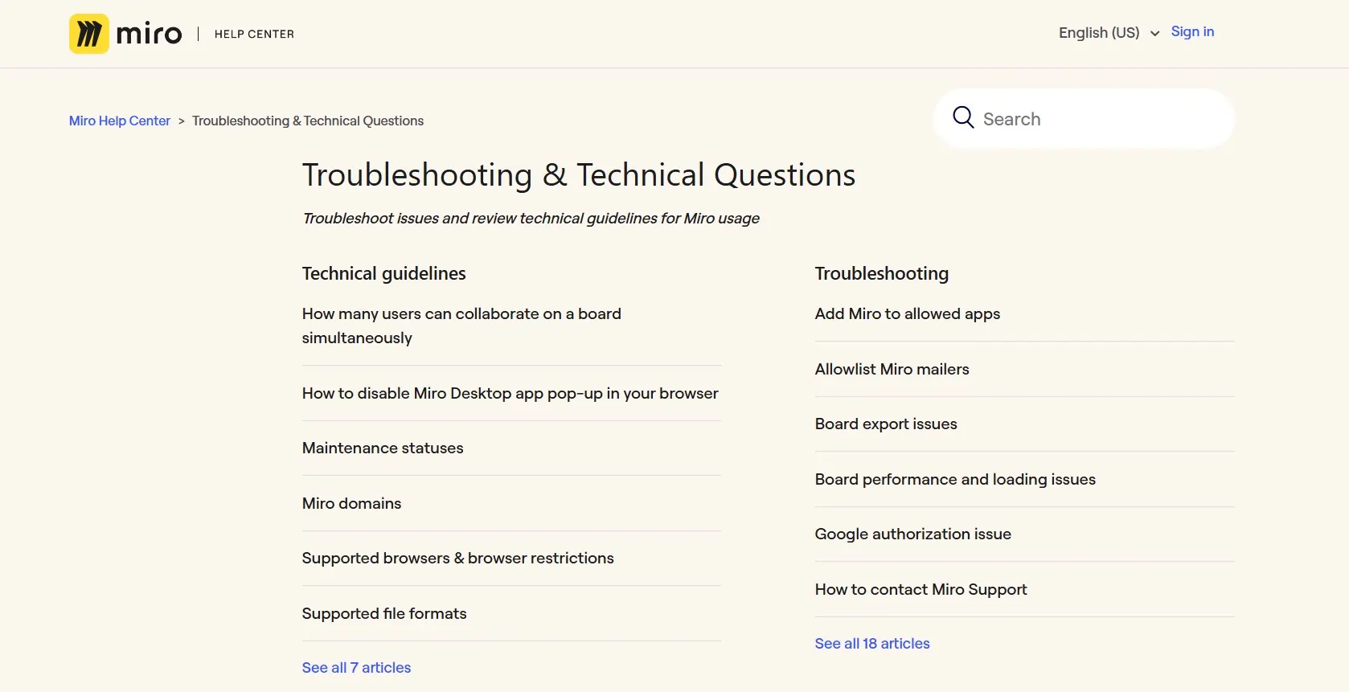Click the Miro logo icon
1349x692 pixels.
(x=89, y=34)
